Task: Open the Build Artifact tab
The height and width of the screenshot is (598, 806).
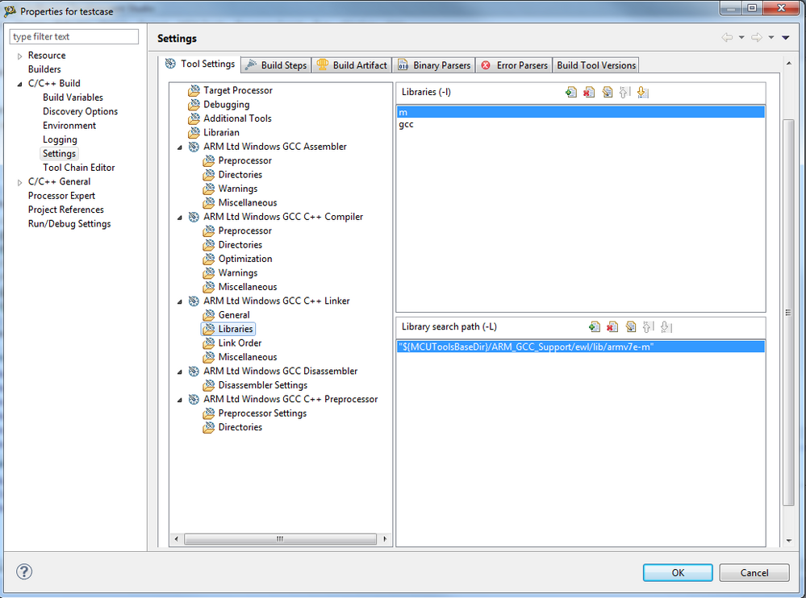Action: click(x=352, y=65)
